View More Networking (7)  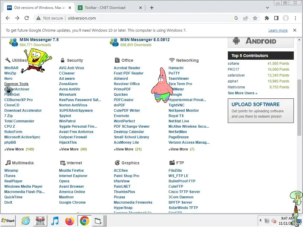(x=181, y=149)
